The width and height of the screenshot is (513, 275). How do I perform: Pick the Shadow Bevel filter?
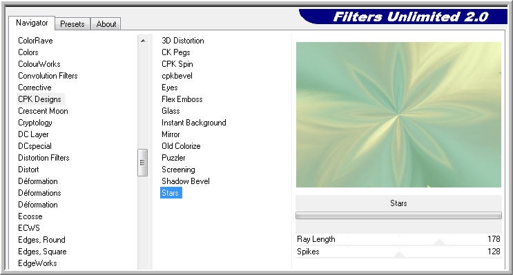click(186, 181)
